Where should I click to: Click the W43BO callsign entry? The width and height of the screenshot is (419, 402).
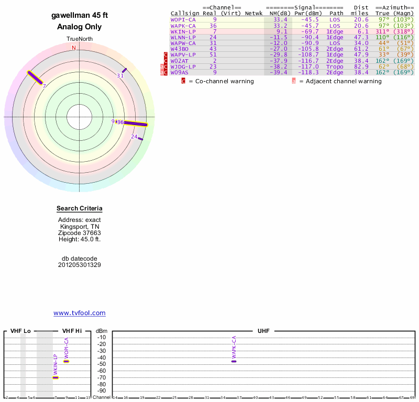tap(180, 49)
